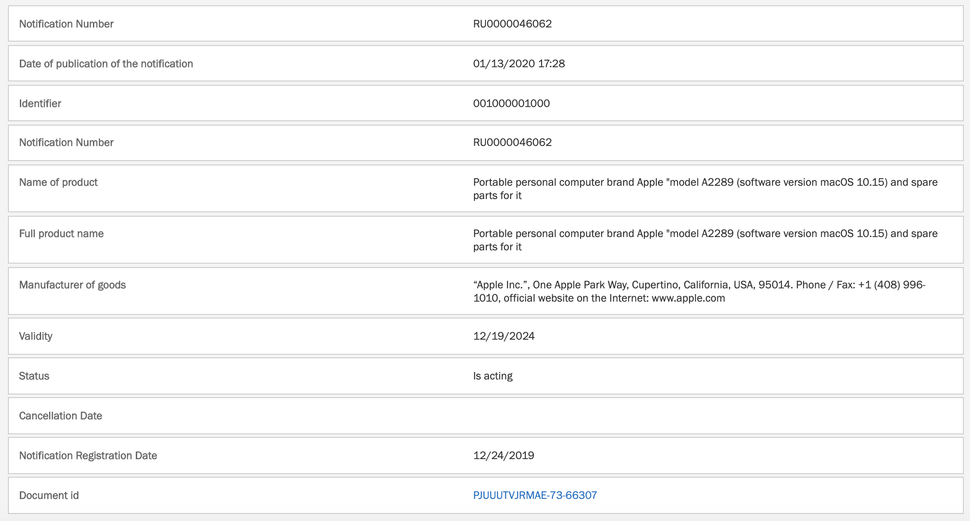Click the Full product name label

(x=61, y=234)
